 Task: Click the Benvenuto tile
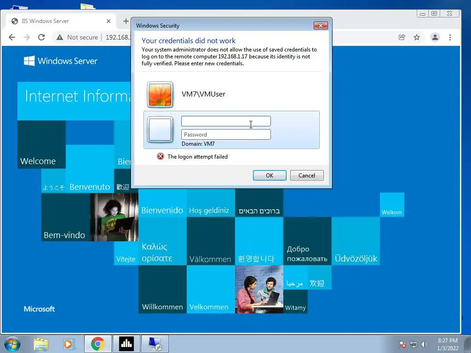(x=90, y=169)
